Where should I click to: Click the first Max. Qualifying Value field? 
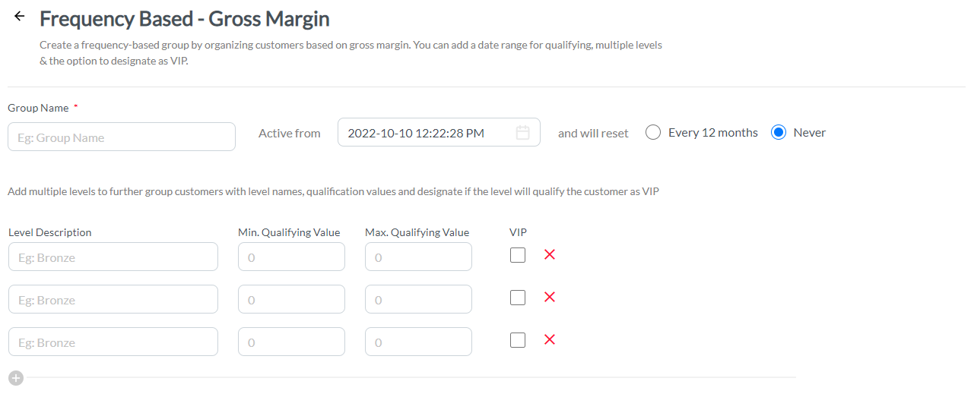click(x=418, y=257)
